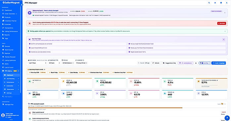Expand the AI & Planning submenu

click(11, 79)
